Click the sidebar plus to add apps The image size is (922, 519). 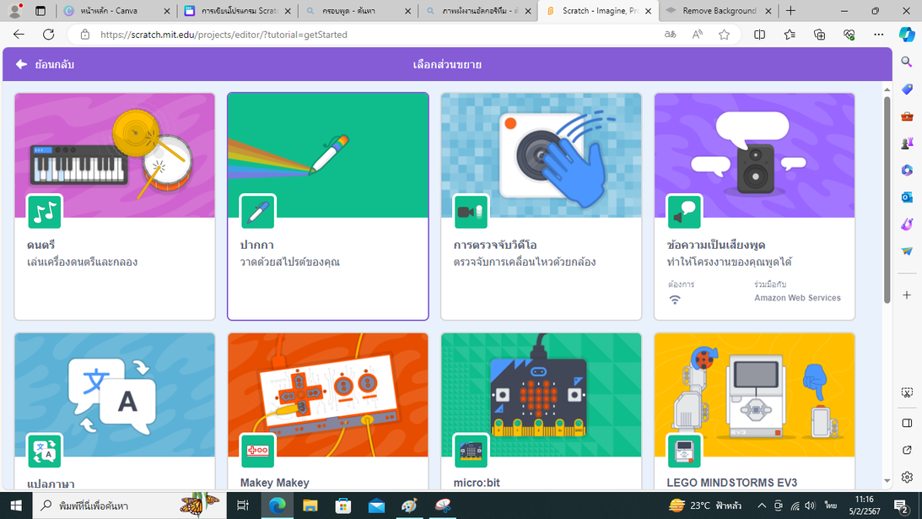[907, 295]
